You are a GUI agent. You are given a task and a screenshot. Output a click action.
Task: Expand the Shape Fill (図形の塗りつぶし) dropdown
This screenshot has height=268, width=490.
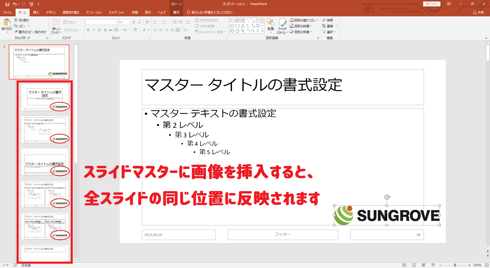pos(317,20)
